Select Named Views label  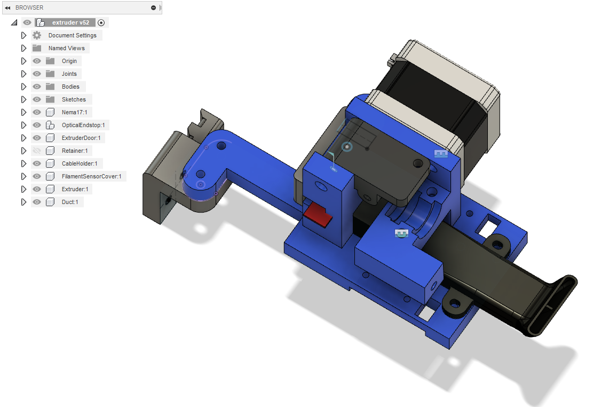66,48
